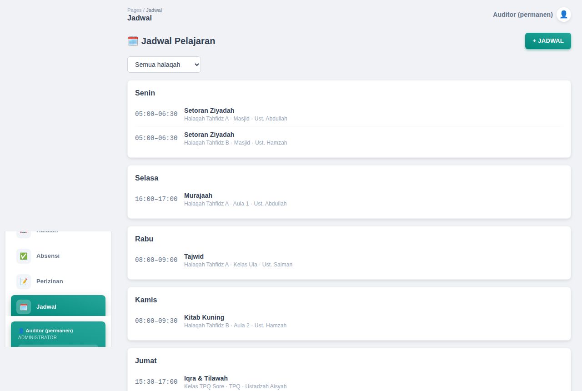
Task: Add a new schedule with + JADWAL button
Action: point(548,41)
